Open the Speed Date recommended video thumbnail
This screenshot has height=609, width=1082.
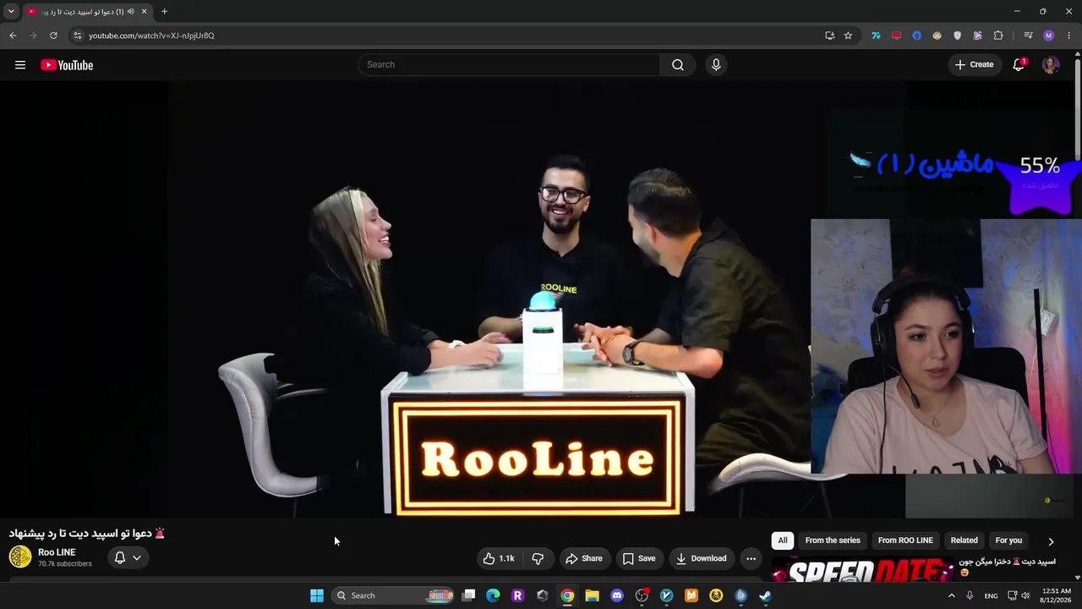point(862,570)
